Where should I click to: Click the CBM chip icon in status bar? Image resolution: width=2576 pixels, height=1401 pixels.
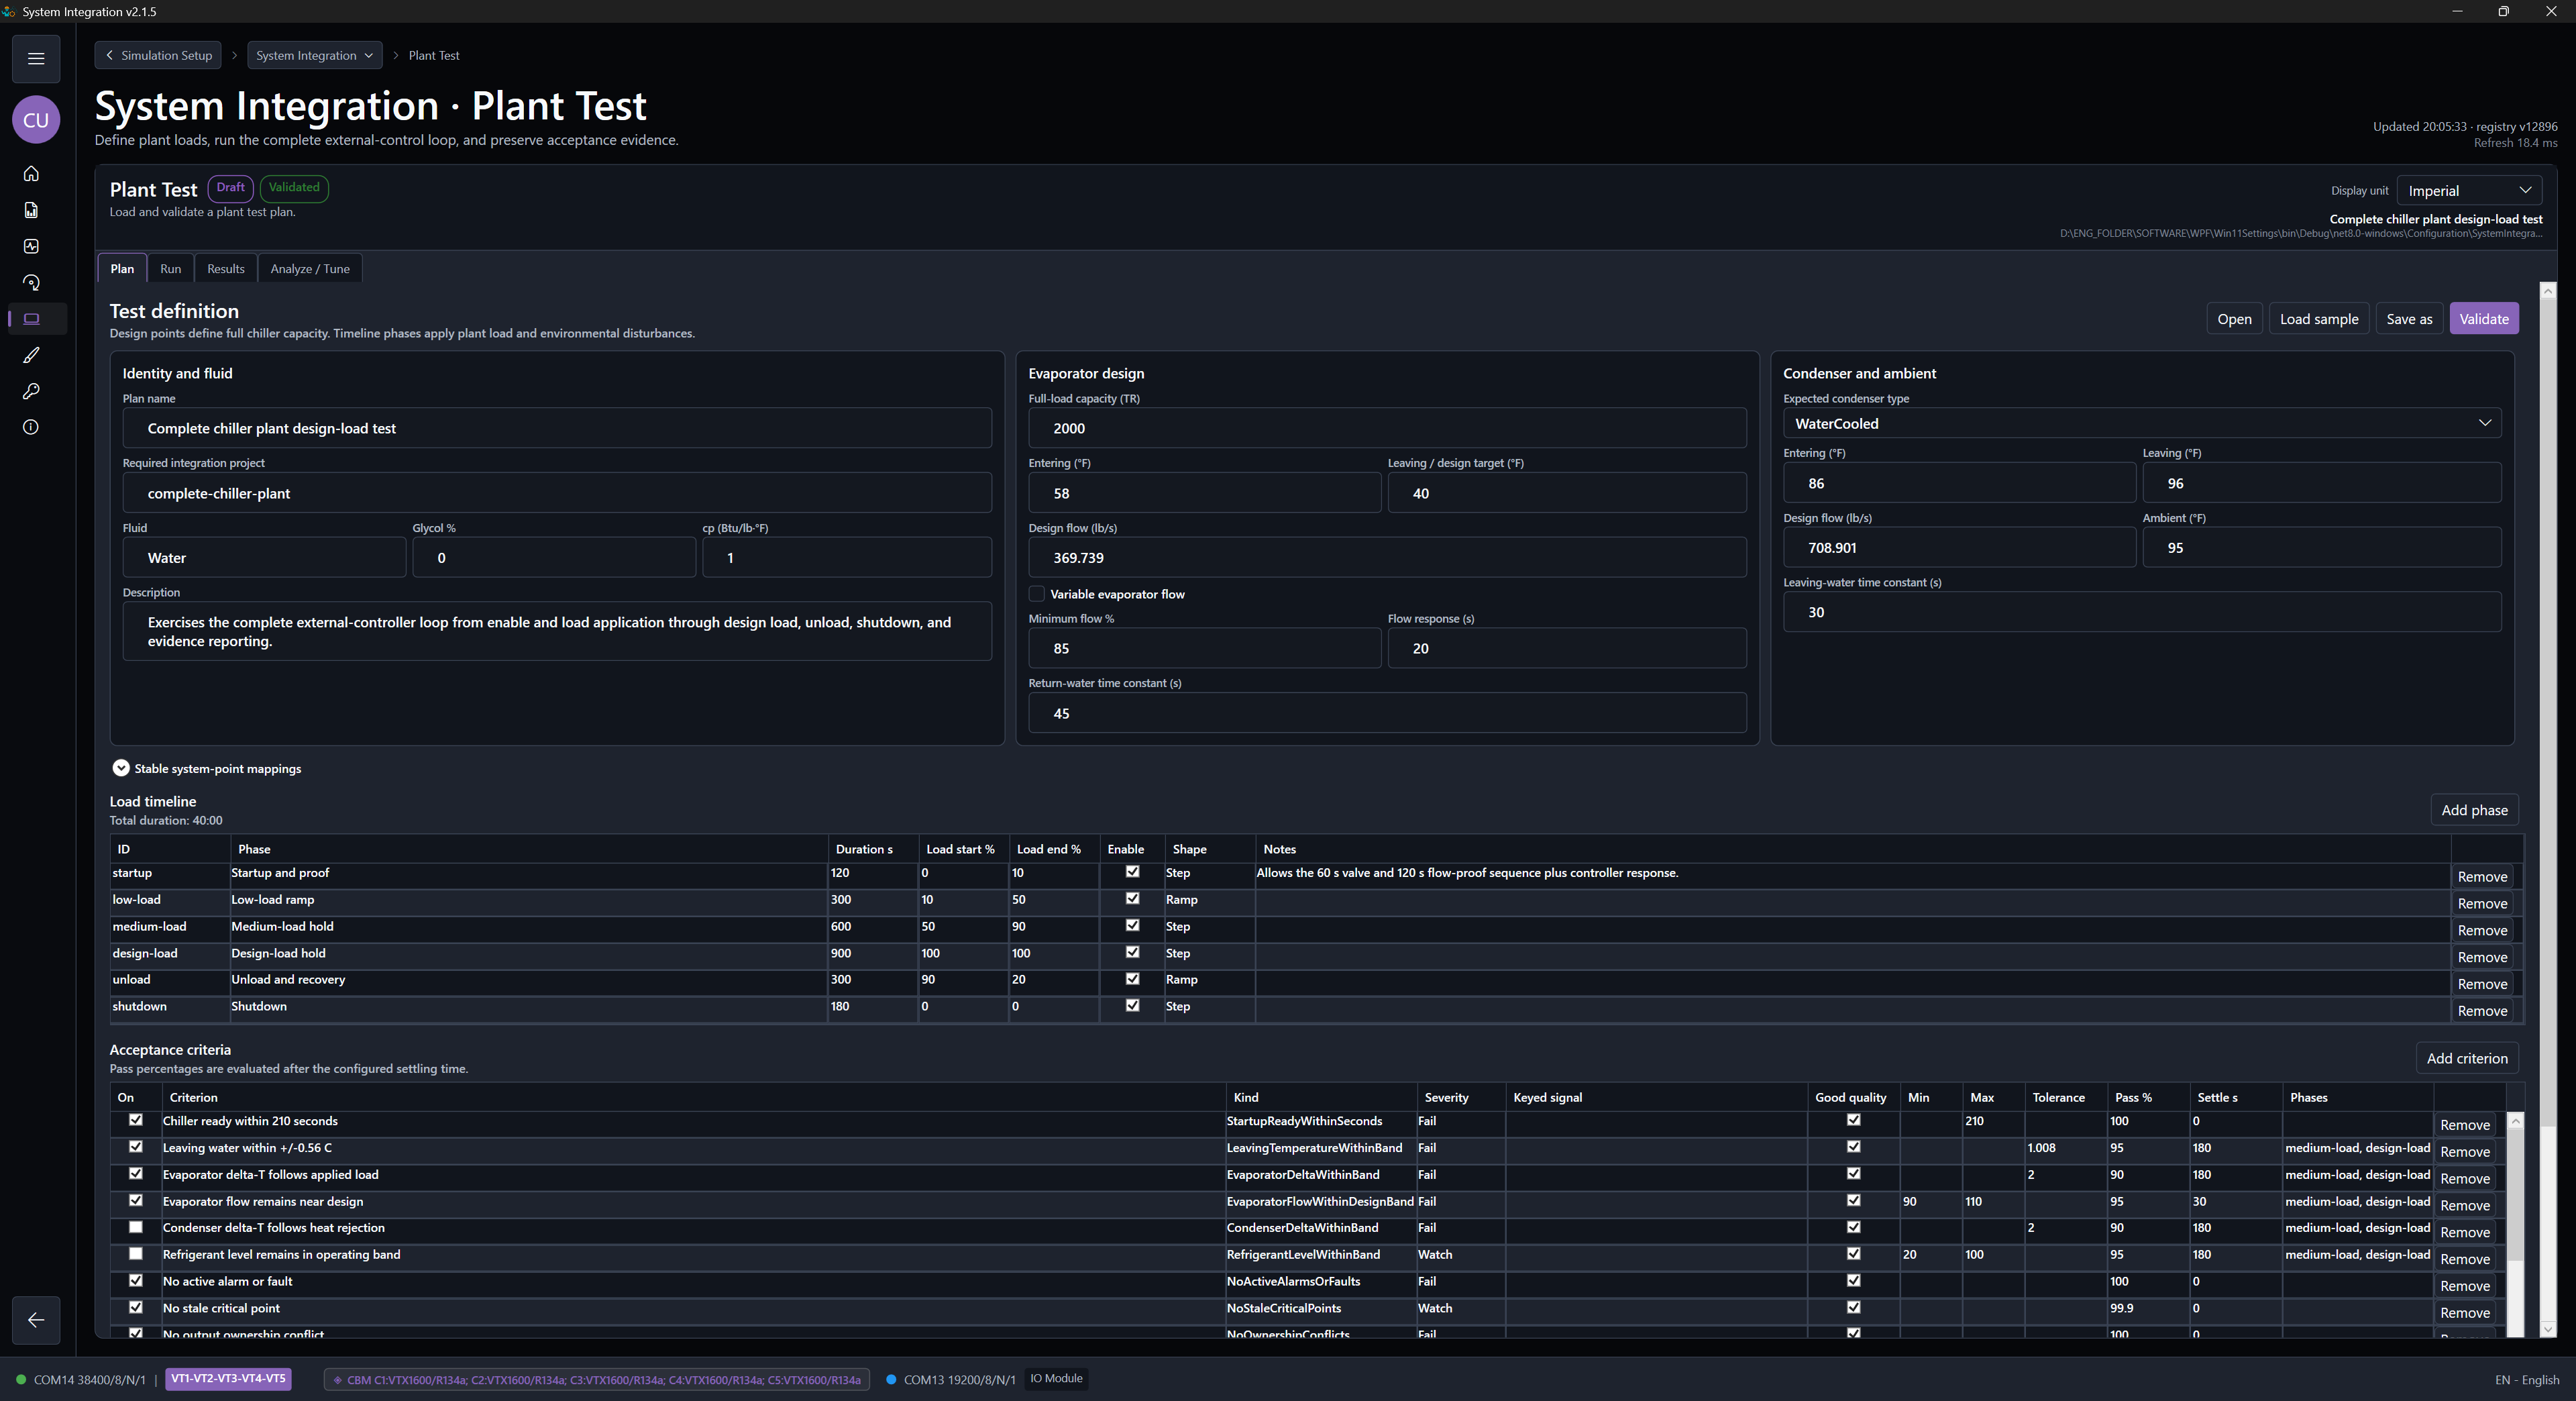(338, 1380)
